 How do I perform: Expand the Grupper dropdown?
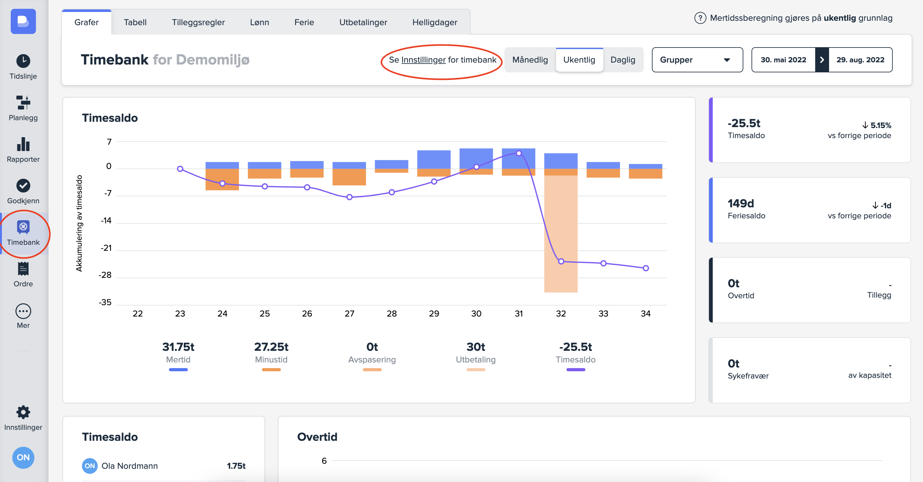[x=697, y=60]
